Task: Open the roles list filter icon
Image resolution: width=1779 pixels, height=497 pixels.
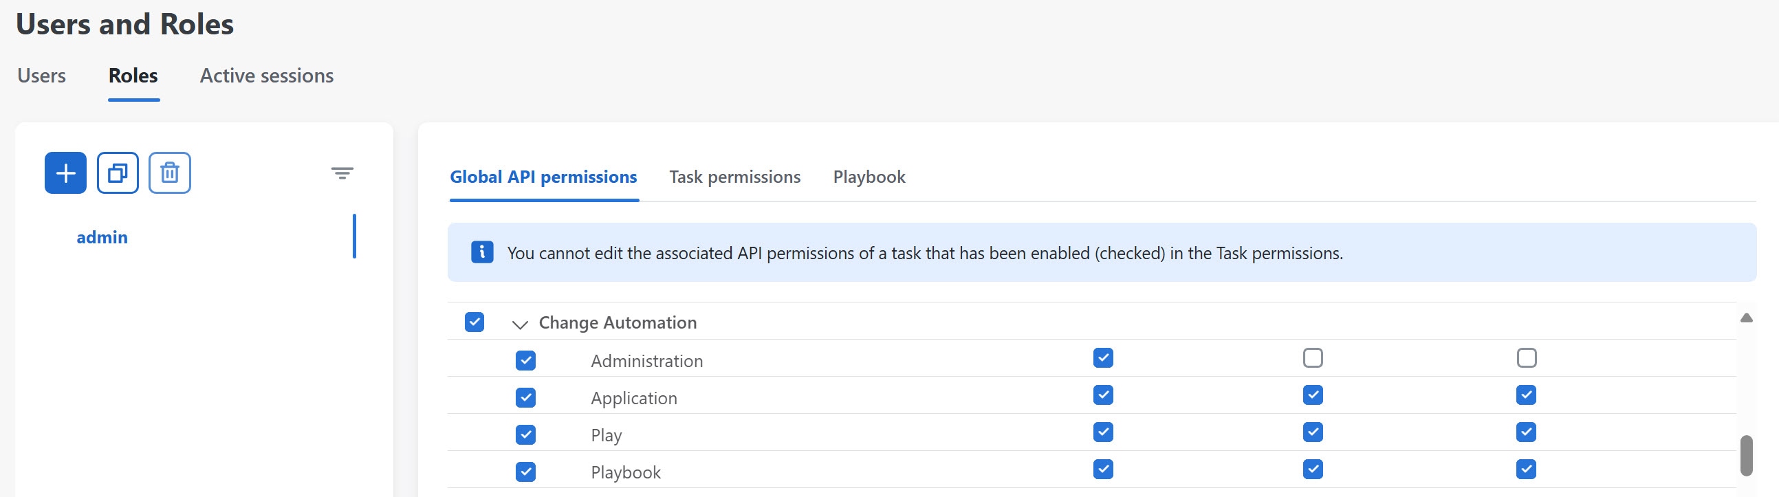Action: tap(342, 173)
